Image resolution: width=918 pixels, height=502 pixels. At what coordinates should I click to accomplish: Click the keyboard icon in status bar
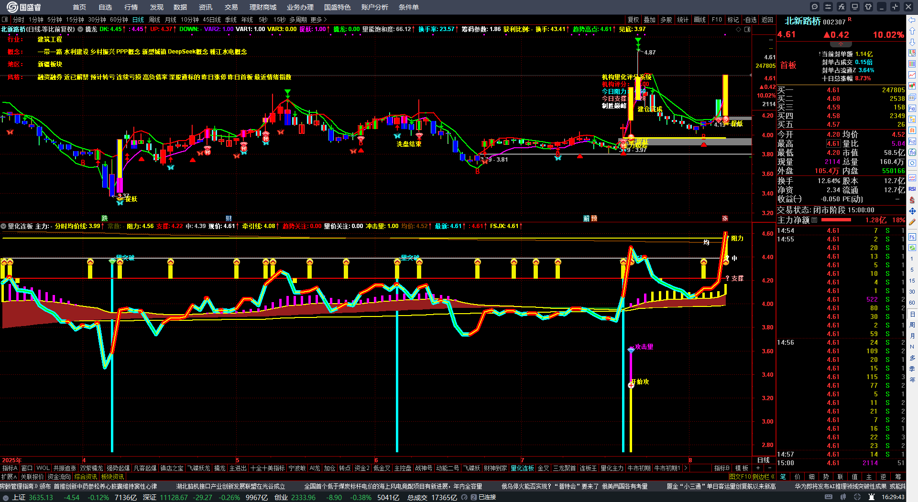[x=829, y=497]
